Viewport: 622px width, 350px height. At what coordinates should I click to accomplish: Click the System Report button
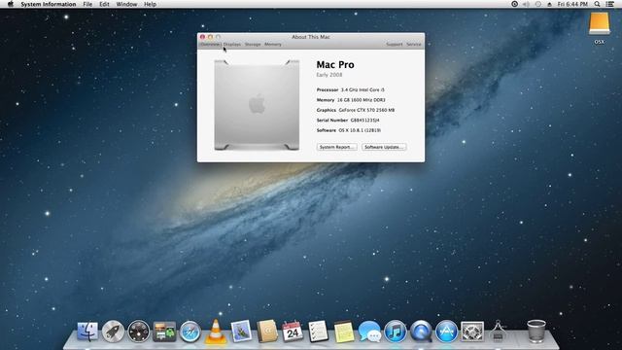(x=337, y=147)
